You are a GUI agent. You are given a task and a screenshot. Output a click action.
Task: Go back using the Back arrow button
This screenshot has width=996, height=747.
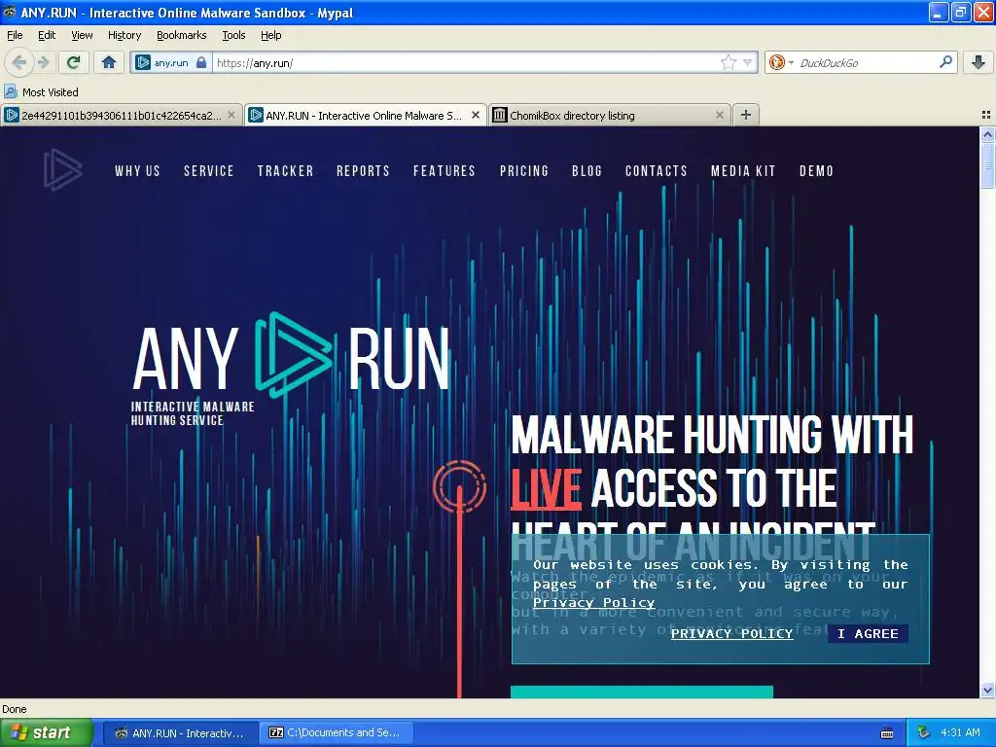point(19,62)
